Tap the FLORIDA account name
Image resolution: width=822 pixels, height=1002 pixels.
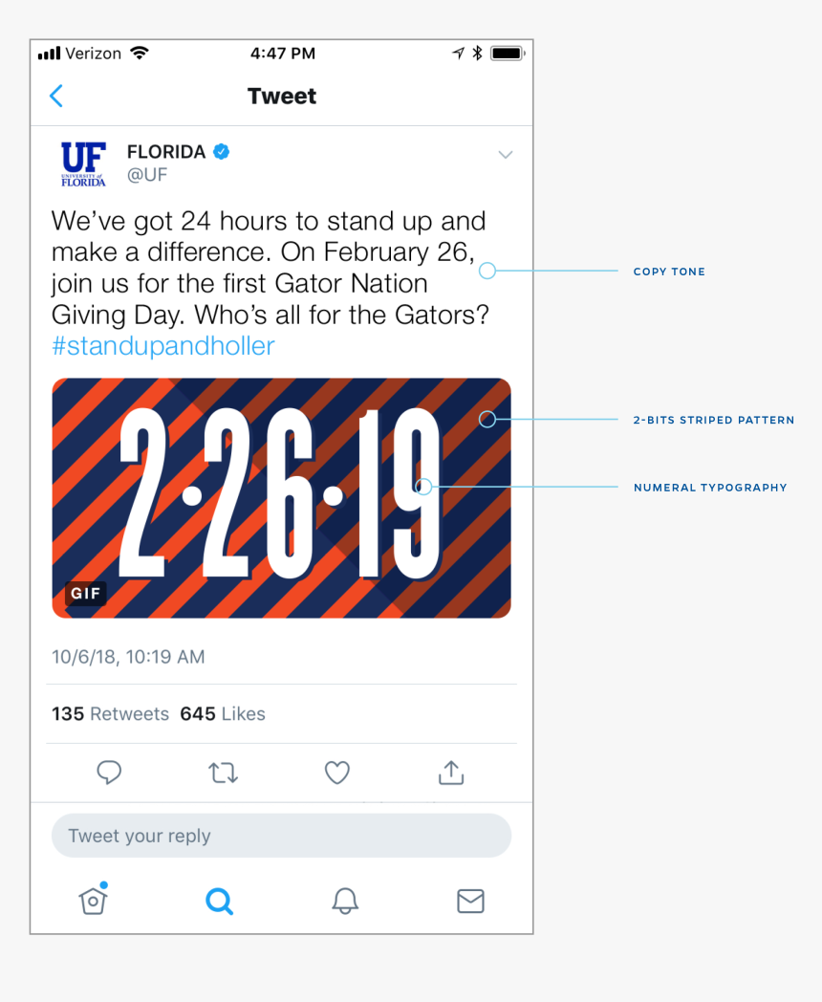[166, 152]
